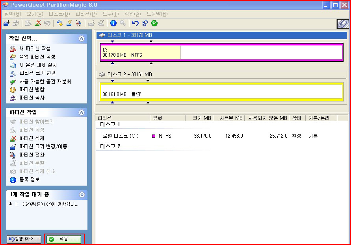This screenshot has width=351, height=245.
Task: Open the 파티션(P) menu
Action: pos(86,14)
